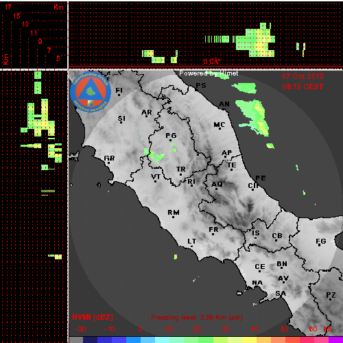Select the CE city label on map
Image resolution: width=343 pixels, height=343 pixels.
click(x=260, y=267)
